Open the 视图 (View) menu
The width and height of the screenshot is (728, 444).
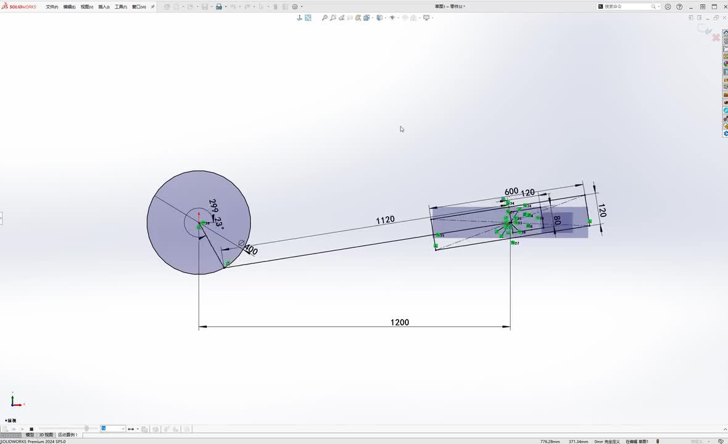tap(87, 7)
